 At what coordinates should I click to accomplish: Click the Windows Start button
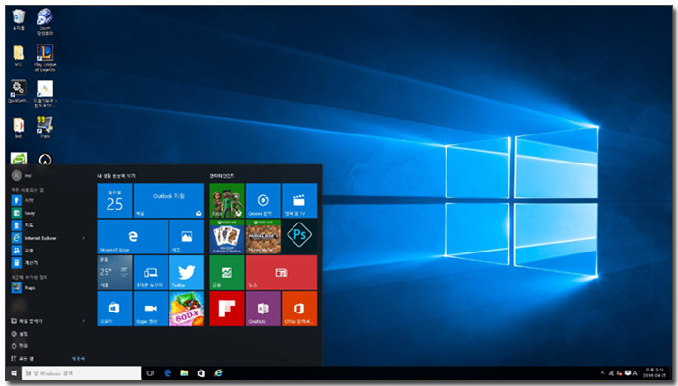pos(14,373)
